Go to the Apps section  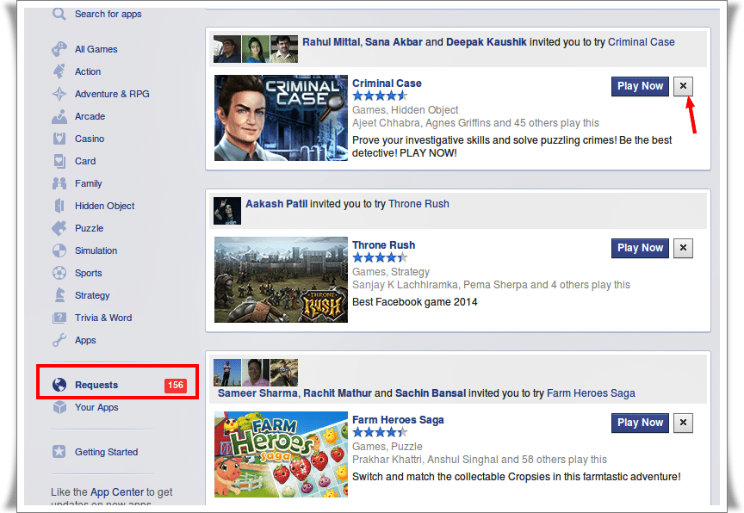(x=85, y=340)
